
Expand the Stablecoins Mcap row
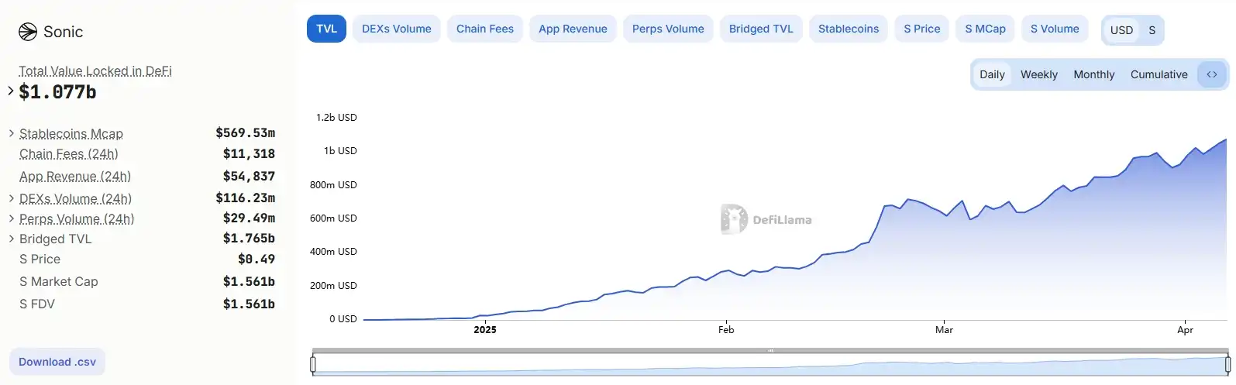(x=12, y=133)
